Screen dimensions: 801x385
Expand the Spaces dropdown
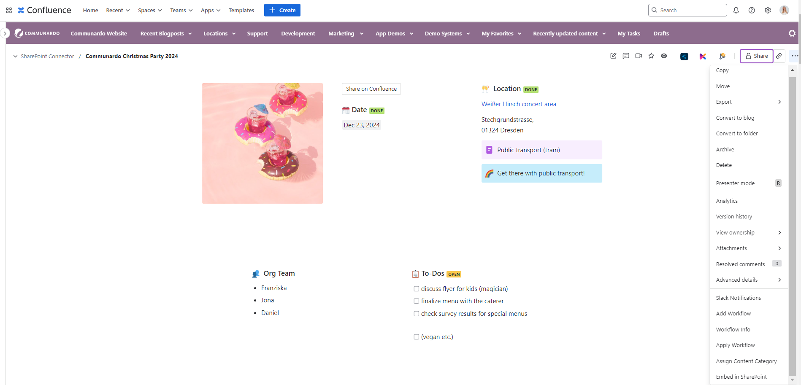coord(150,10)
